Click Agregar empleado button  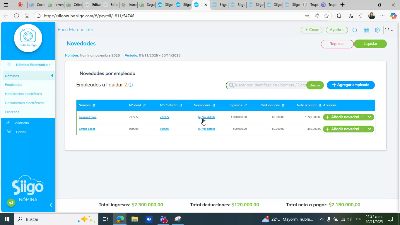(351, 85)
